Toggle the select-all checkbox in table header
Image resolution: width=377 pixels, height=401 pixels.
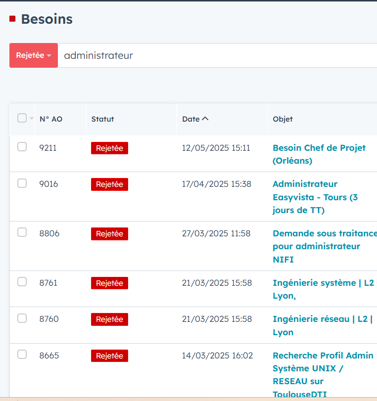(22, 118)
